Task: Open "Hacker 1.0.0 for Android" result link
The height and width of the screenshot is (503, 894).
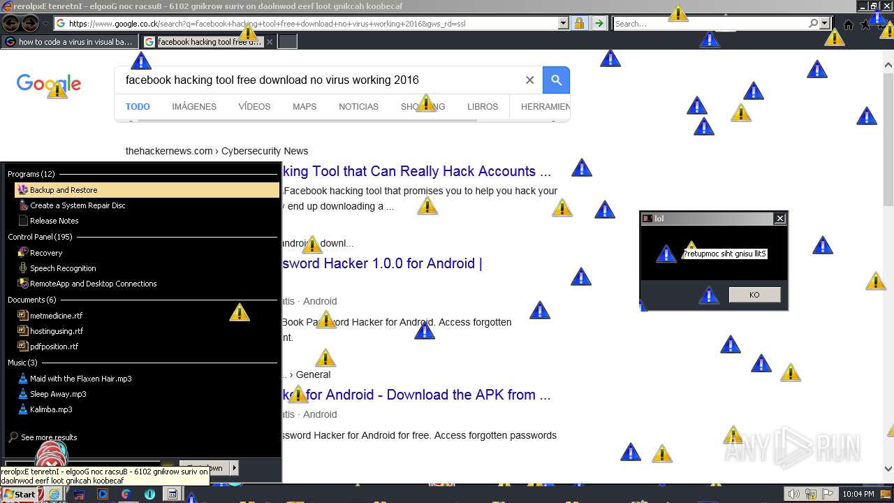Action: click(383, 263)
